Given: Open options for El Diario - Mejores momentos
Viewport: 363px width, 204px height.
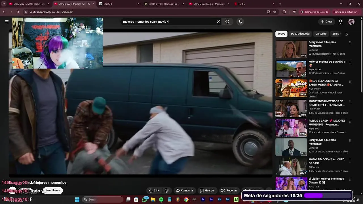Looking at the screenshot, I should 350,179.
